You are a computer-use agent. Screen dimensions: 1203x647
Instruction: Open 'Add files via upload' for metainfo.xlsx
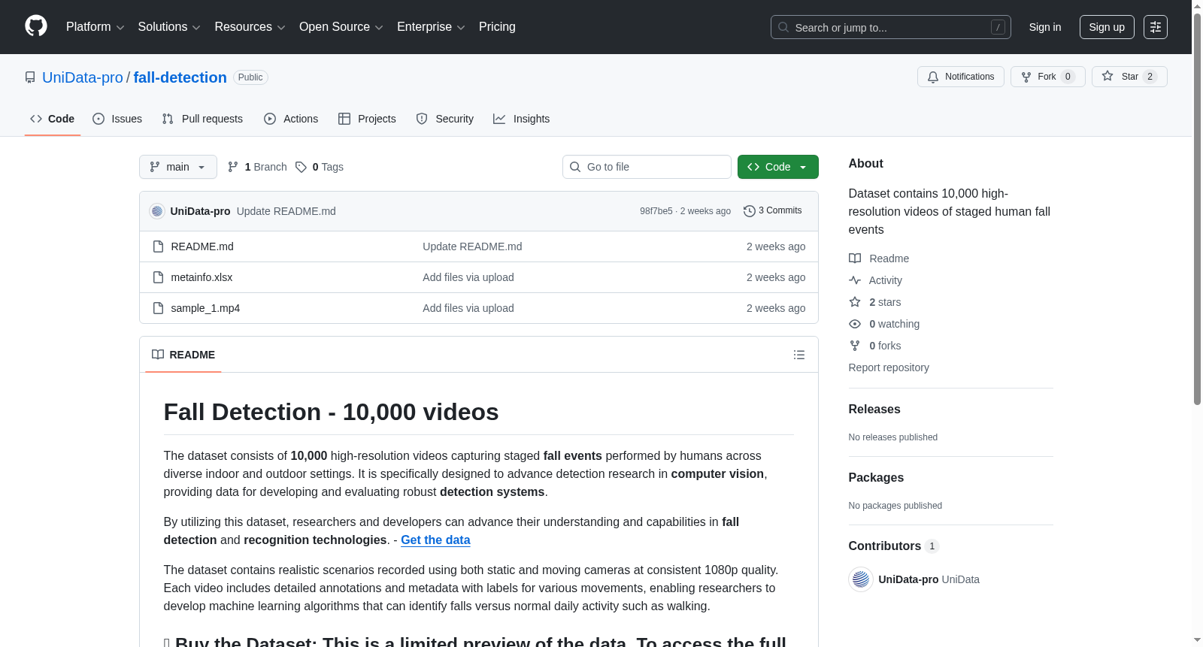click(468, 277)
